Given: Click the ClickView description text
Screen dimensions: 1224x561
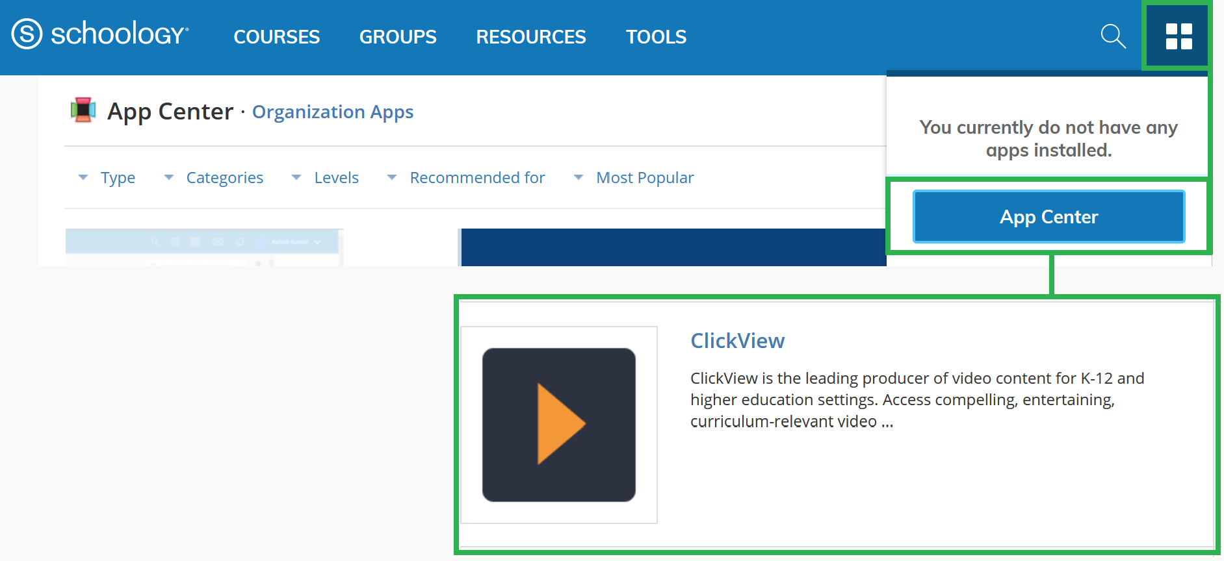Looking at the screenshot, I should (x=917, y=400).
